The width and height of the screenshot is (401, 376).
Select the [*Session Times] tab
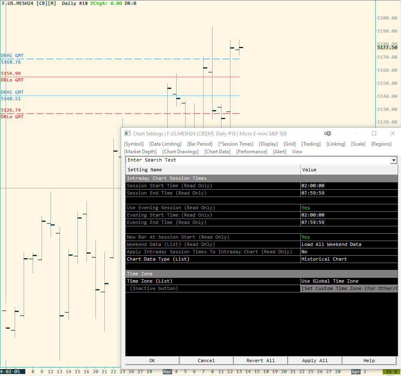235,144
